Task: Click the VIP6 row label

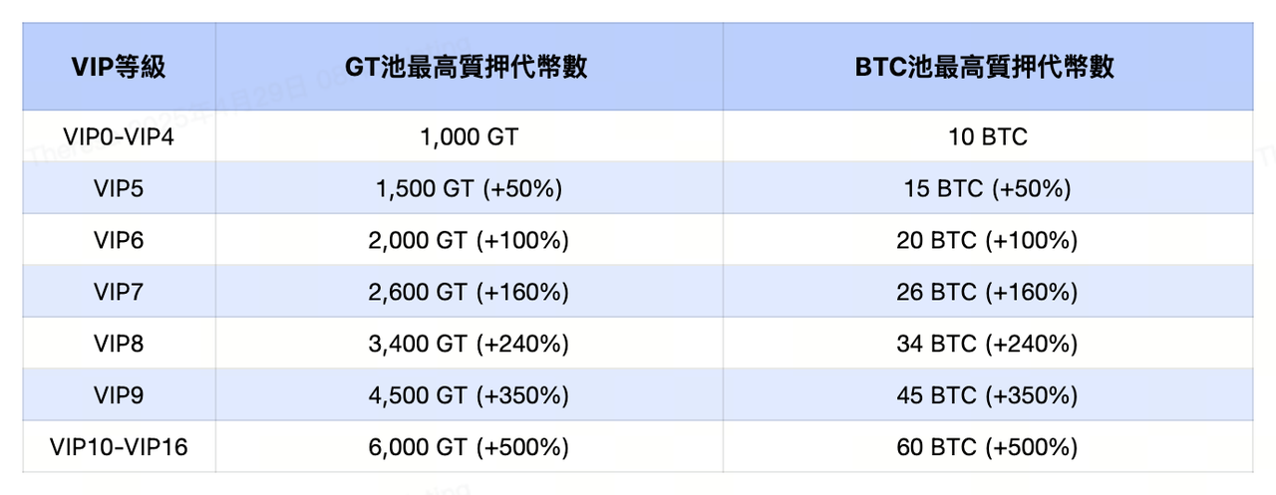Action: point(119,240)
